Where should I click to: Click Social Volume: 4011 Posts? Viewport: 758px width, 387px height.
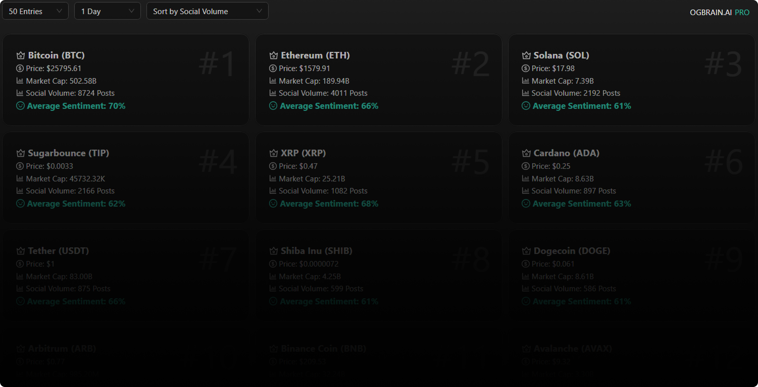point(323,93)
